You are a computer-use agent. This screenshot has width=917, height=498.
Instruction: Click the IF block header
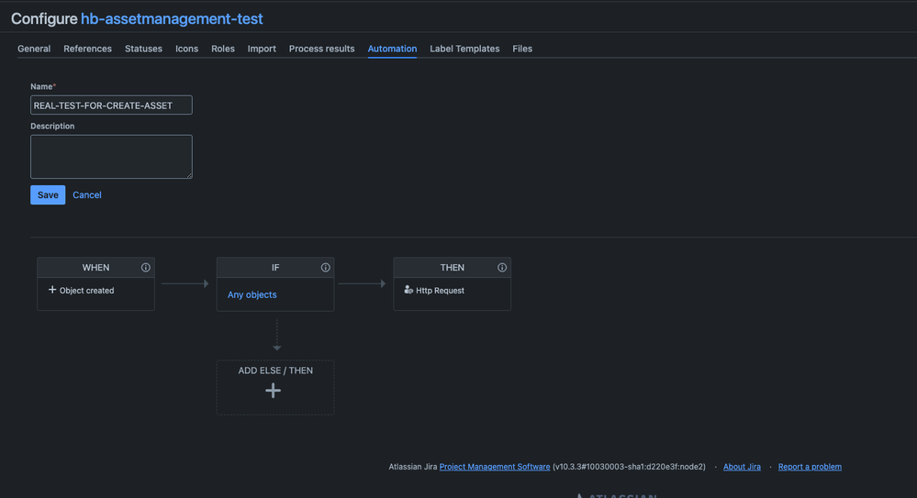tap(275, 268)
